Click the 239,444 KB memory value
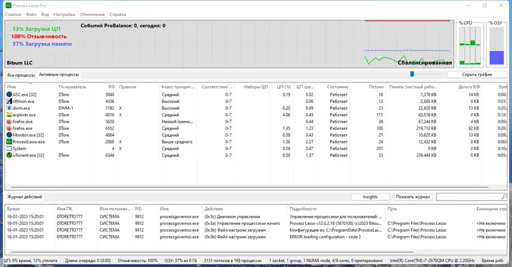Viewport: 512px width, 267px height. [426, 155]
